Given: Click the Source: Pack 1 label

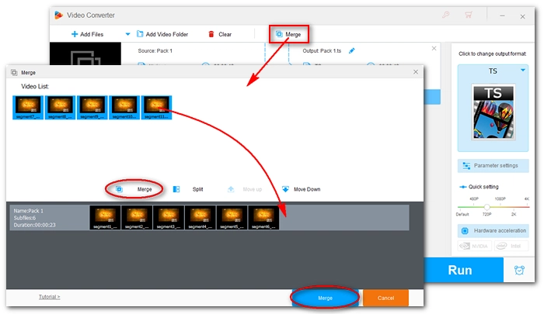Looking at the screenshot, I should 155,51.
